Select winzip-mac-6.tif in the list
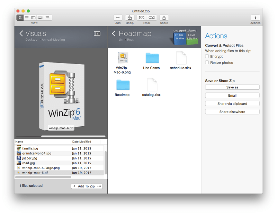The height and width of the screenshot is (214, 277). tap(59, 173)
